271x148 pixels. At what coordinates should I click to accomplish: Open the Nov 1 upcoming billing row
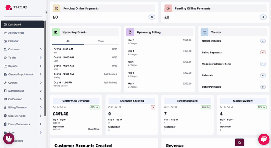(x=160, y=42)
